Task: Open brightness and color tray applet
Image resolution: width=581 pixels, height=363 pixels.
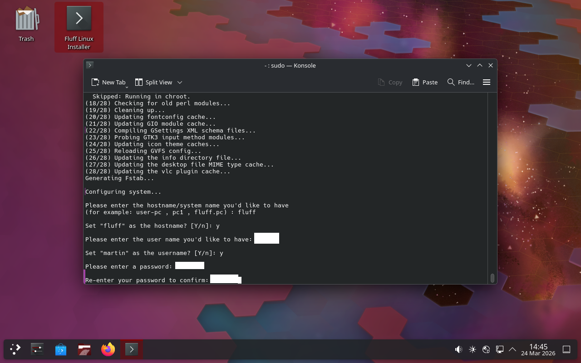Action: (473, 349)
